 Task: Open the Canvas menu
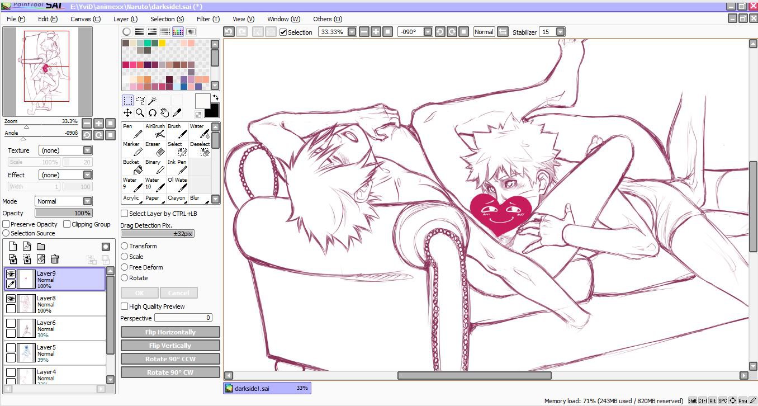[x=86, y=19]
